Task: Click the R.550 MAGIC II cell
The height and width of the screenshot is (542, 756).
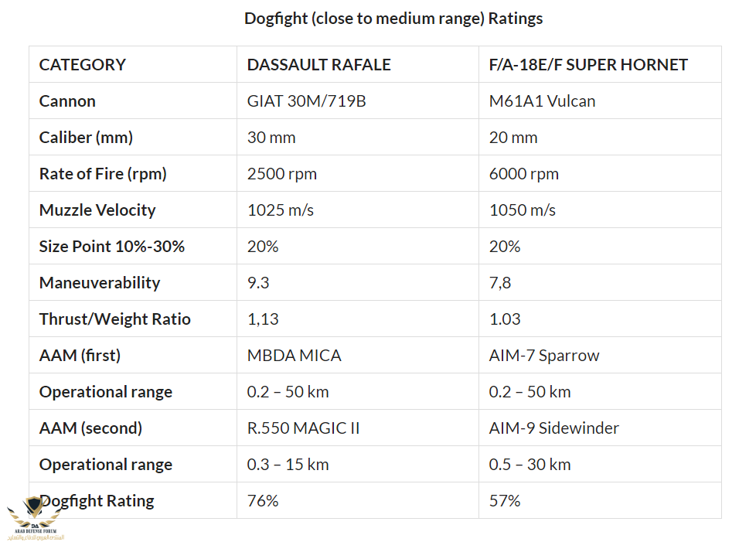Action: [x=304, y=428]
